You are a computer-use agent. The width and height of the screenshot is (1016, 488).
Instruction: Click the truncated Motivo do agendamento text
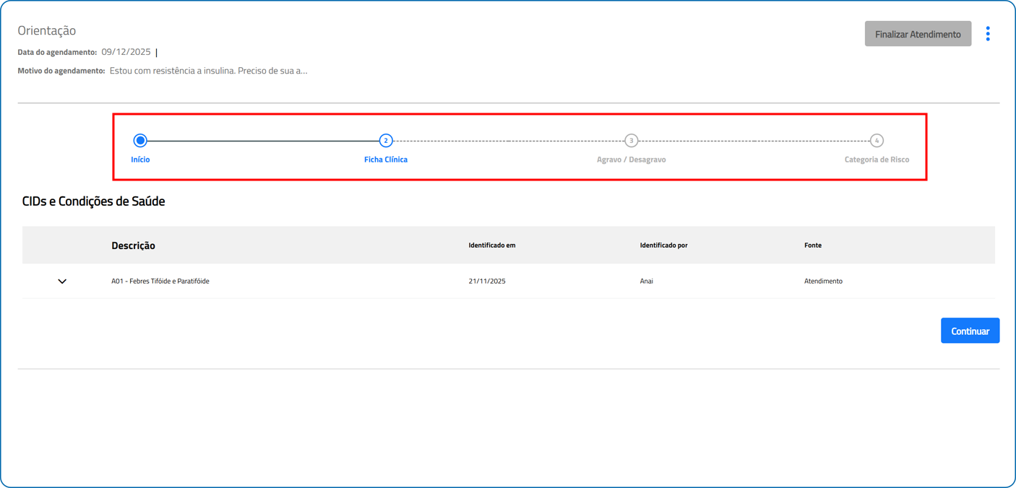tap(208, 71)
